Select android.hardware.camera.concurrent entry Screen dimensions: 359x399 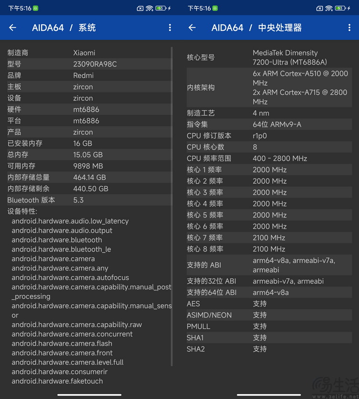[x=72, y=334]
